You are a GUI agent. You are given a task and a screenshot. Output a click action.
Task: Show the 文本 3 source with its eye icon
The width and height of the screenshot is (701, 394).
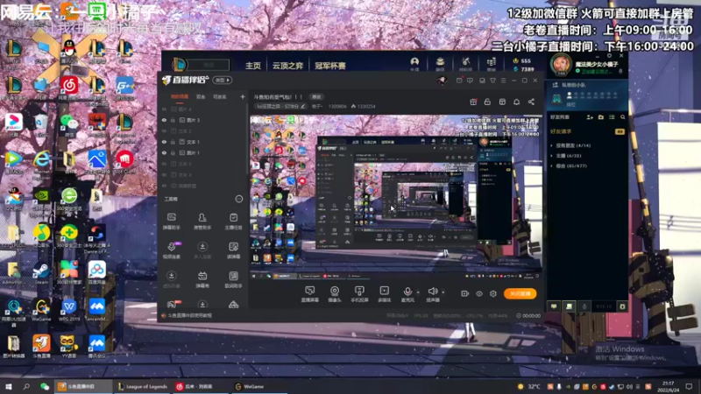(x=164, y=131)
